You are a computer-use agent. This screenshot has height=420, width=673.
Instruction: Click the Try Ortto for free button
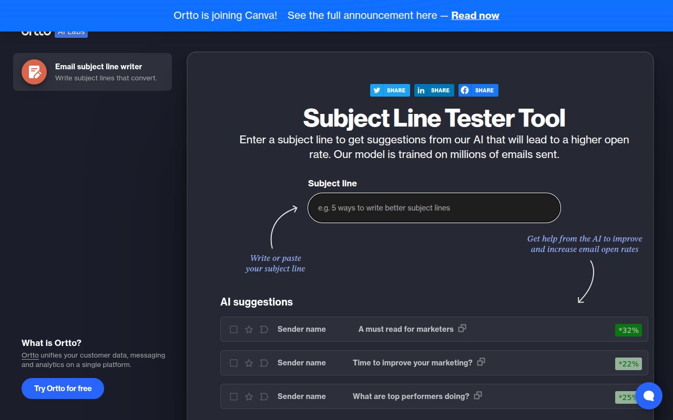[x=63, y=388]
